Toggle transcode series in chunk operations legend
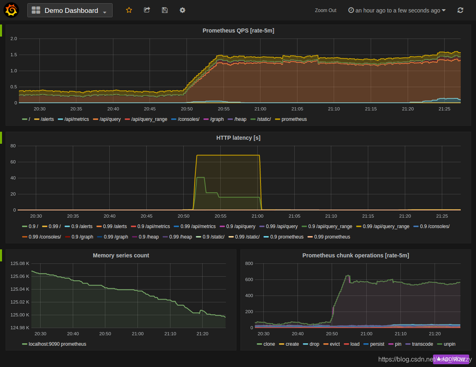 tap(419, 344)
